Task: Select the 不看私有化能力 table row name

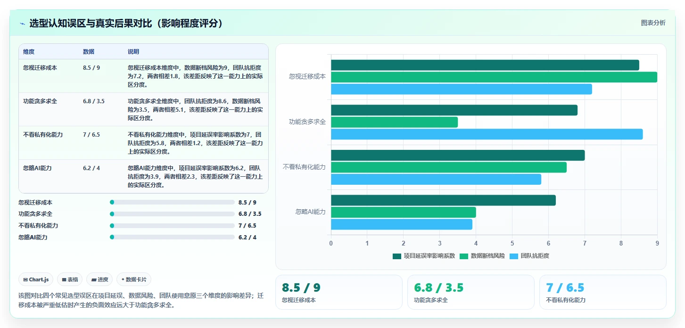Action: pyautogui.click(x=43, y=135)
